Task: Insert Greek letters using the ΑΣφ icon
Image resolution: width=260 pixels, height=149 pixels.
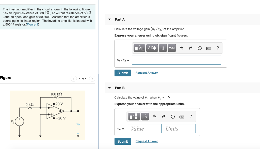Action: [x=152, y=48]
